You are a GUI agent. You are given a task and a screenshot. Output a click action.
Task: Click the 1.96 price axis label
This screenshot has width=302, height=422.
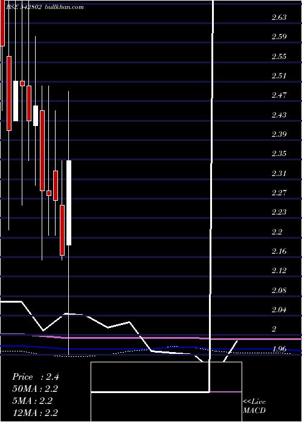279,349
